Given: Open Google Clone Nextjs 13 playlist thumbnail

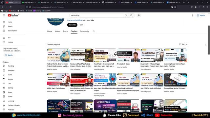Looking at the screenshot, I should coord(176,80).
